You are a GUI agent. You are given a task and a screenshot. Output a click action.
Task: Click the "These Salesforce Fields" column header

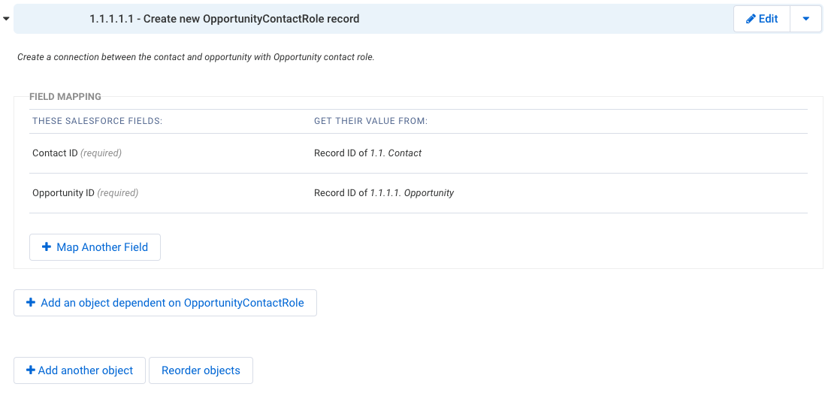[x=97, y=122]
